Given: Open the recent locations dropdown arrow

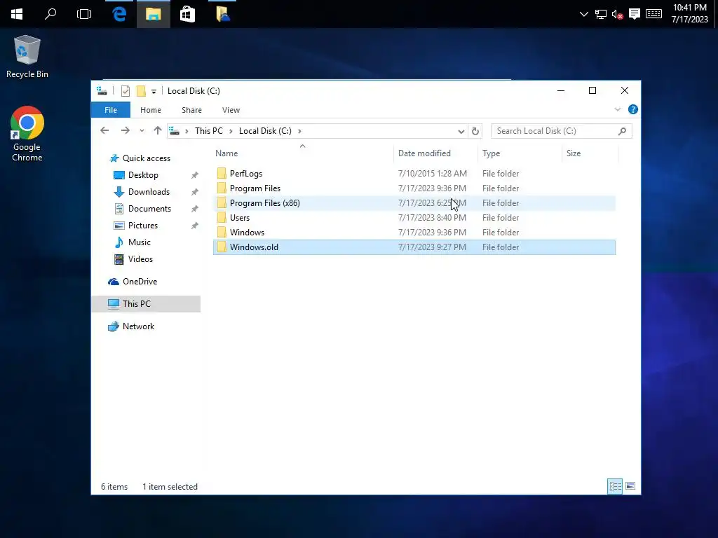Looking at the screenshot, I should [x=142, y=131].
